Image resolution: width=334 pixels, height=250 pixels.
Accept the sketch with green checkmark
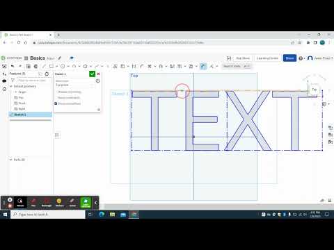[92, 74]
